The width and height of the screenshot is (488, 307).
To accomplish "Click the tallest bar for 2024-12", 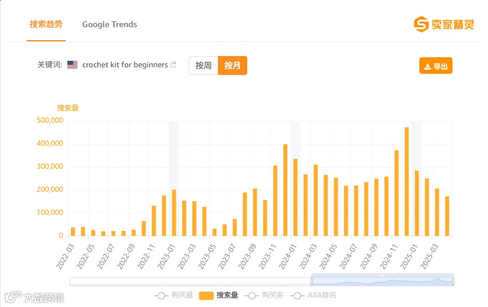I will pos(406,182).
